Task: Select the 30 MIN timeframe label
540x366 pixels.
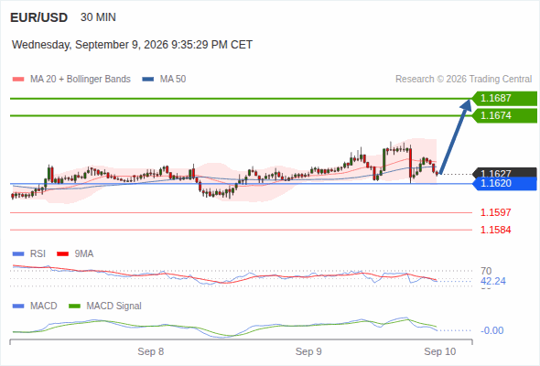Action: [98, 17]
